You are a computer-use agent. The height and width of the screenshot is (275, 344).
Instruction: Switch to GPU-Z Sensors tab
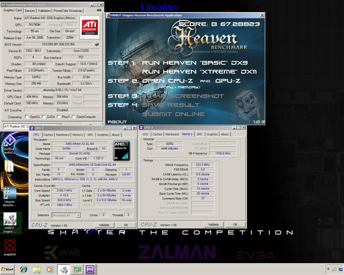click(x=30, y=10)
